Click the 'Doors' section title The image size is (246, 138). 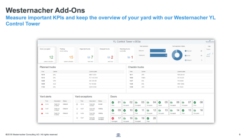114,97
